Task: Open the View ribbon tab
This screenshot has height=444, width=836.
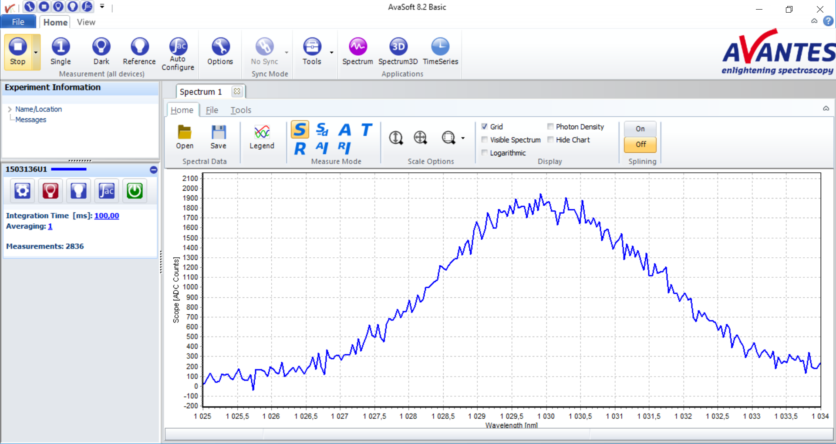Action: (86, 22)
